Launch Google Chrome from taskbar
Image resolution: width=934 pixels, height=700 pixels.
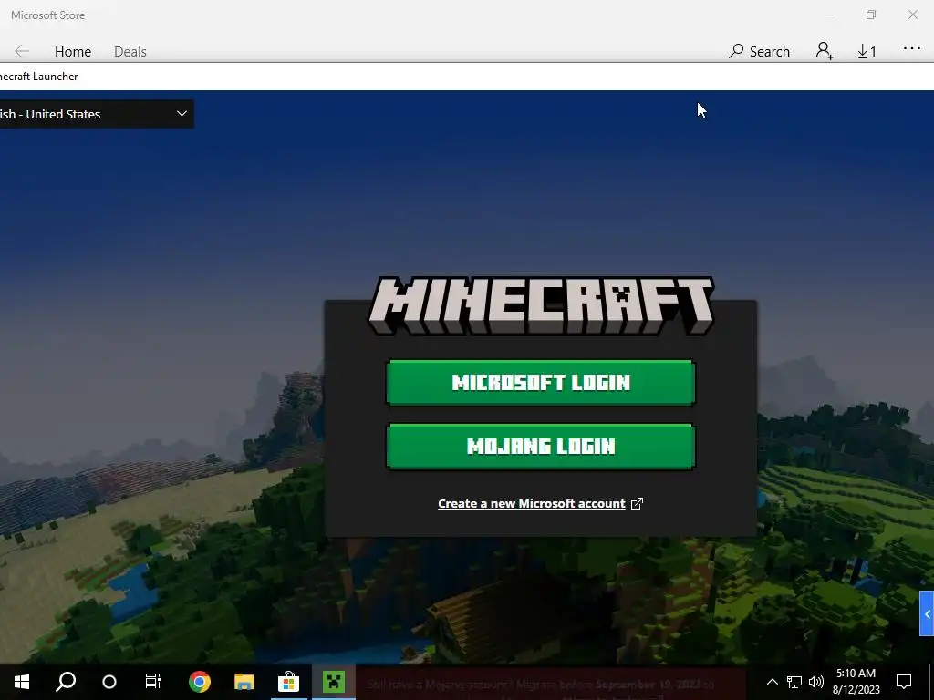click(x=200, y=682)
